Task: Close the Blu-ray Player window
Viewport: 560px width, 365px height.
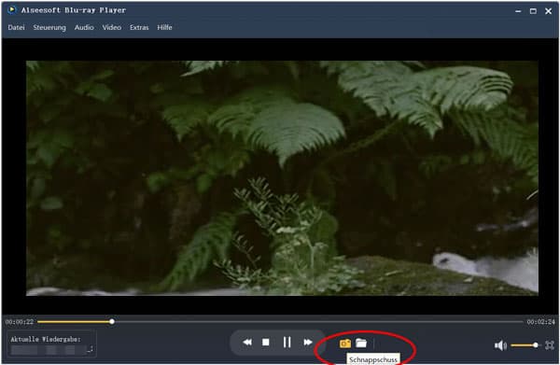Action: click(x=548, y=11)
